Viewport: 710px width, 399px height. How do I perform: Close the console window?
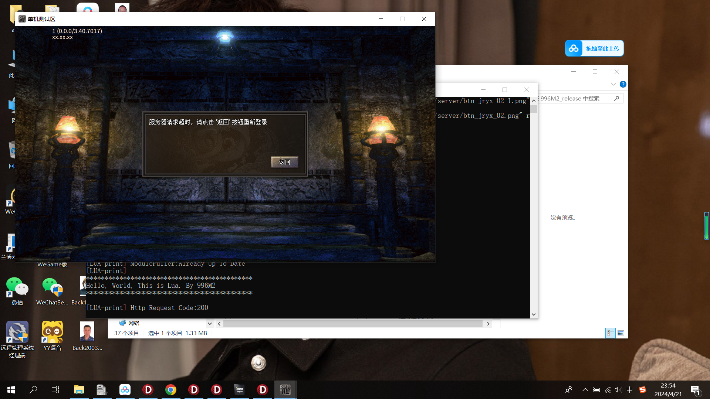pyautogui.click(x=527, y=90)
